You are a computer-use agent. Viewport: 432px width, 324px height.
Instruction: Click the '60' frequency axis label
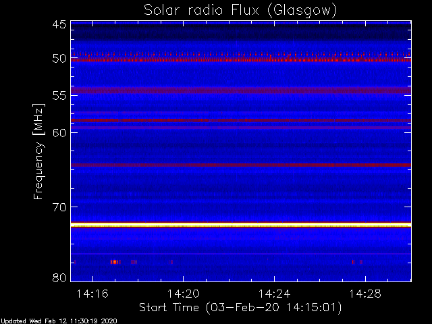[x=59, y=133]
